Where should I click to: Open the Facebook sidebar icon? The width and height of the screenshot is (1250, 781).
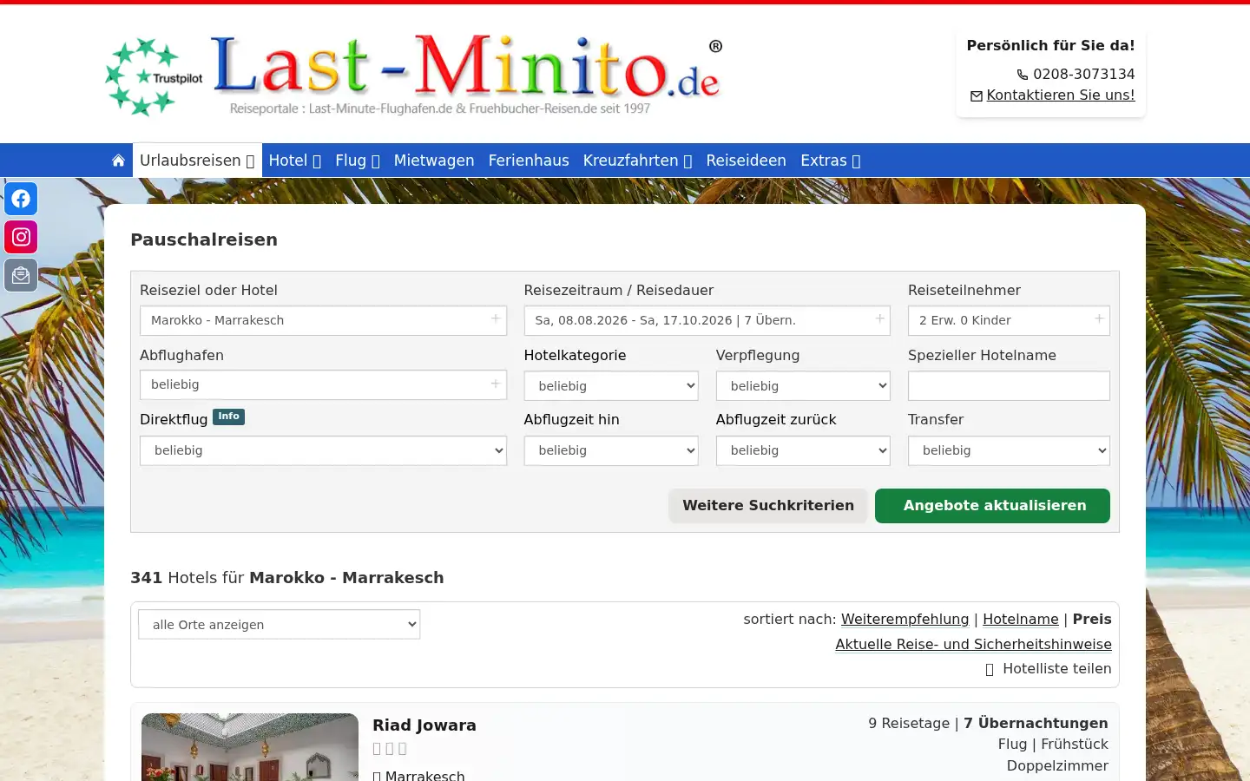coord(21,199)
